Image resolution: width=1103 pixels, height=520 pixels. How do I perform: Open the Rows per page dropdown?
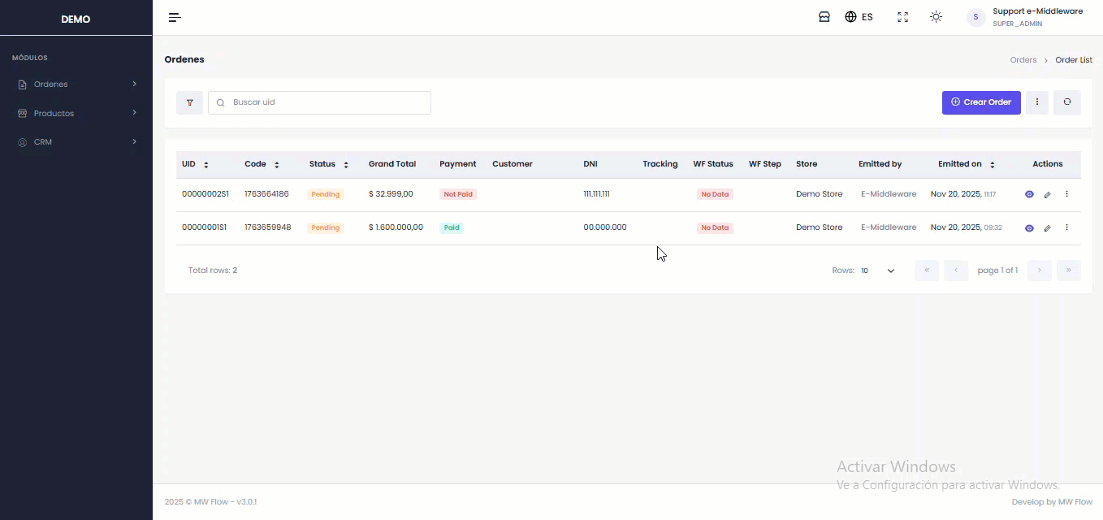pos(878,271)
